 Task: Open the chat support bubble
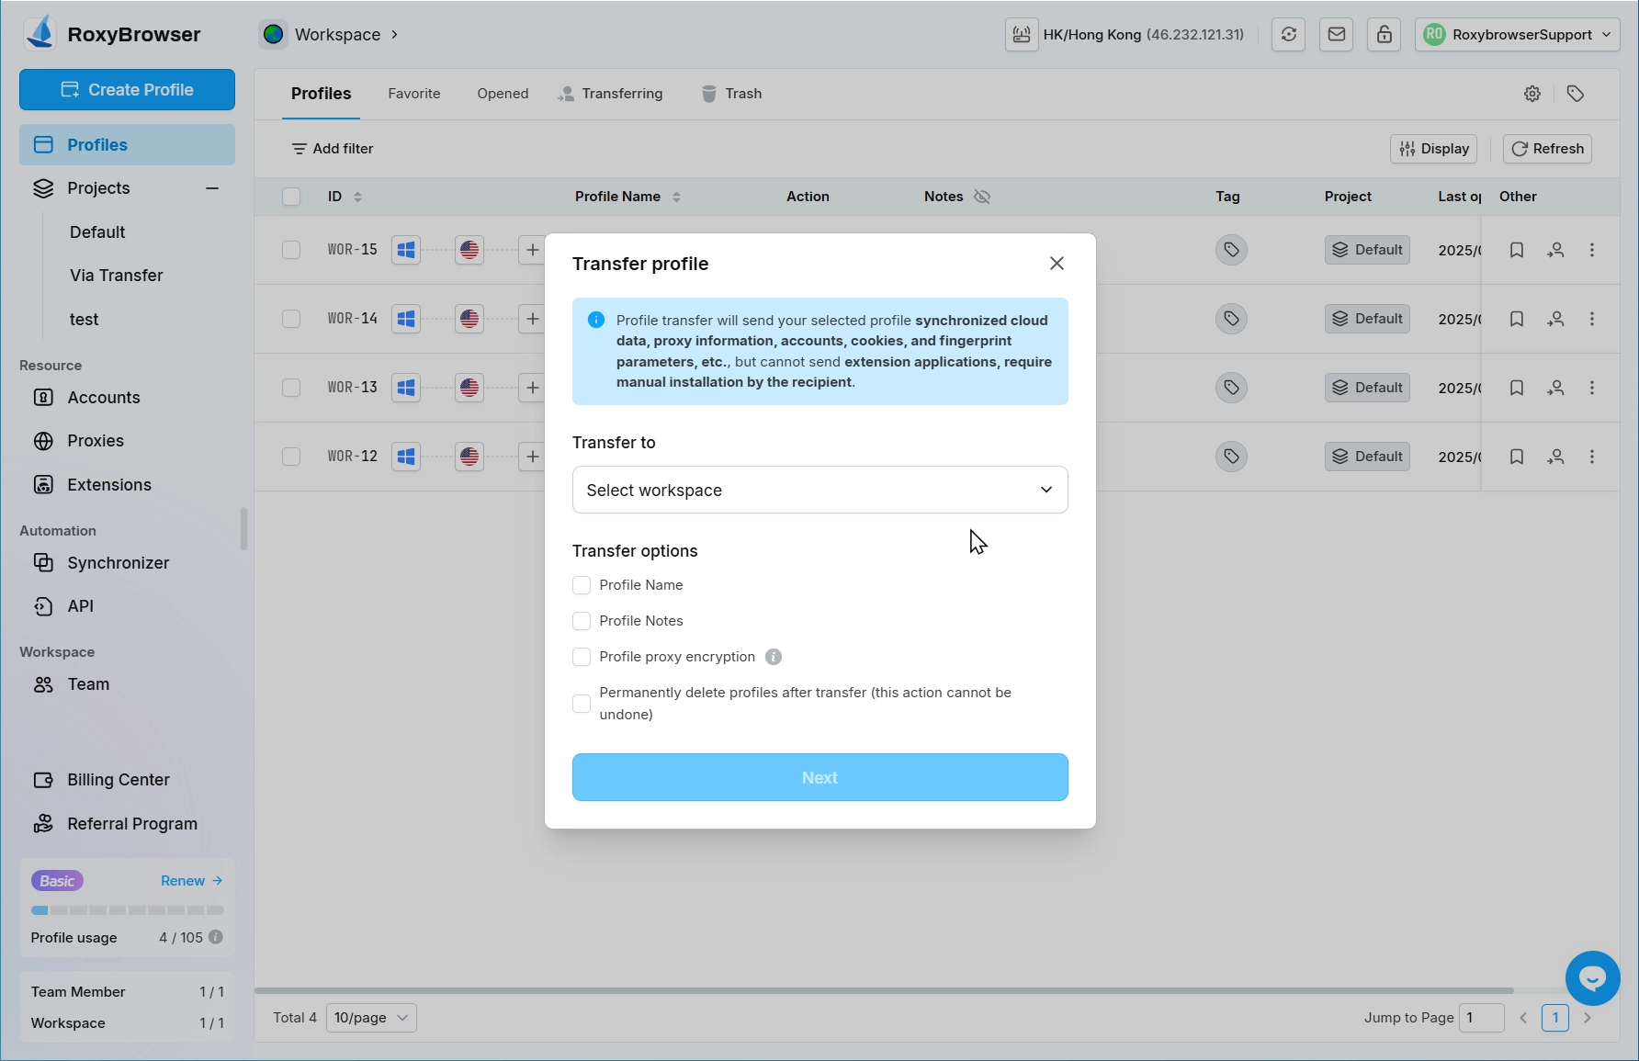click(x=1592, y=978)
